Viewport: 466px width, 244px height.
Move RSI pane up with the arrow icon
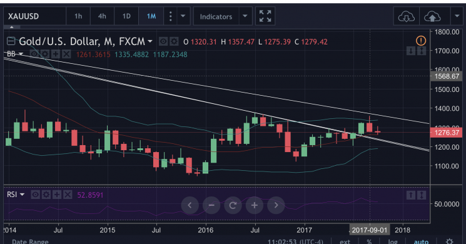(x=411, y=195)
